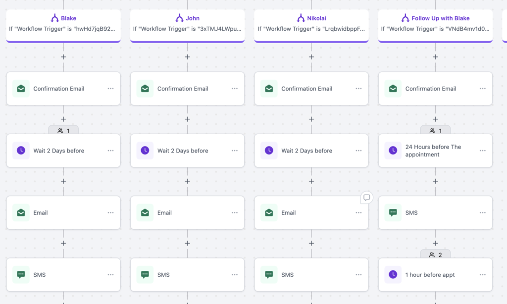Click the clock icon on 1 hour before appt
The height and width of the screenshot is (304, 507).
click(x=393, y=275)
